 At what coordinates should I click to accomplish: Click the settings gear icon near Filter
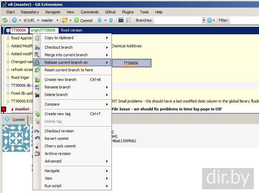click(x=209, y=20)
